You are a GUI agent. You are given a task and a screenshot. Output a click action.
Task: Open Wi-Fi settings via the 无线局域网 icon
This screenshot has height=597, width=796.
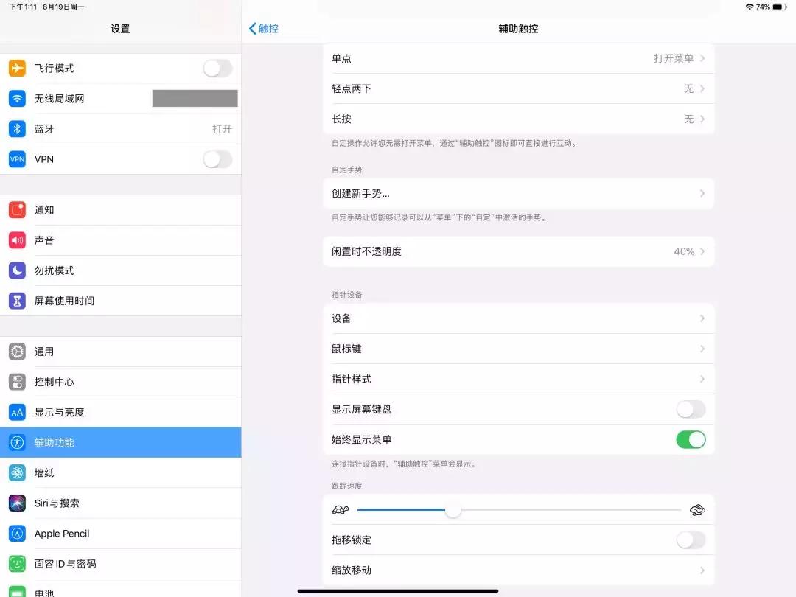coord(16,98)
